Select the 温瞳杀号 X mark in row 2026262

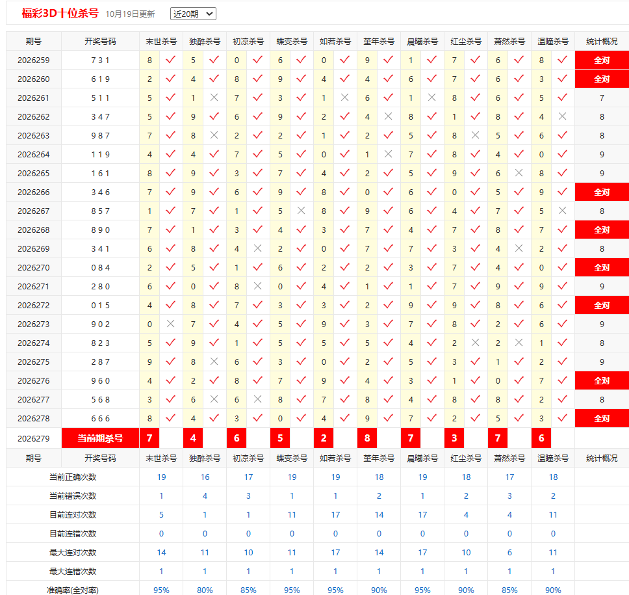coord(563,116)
